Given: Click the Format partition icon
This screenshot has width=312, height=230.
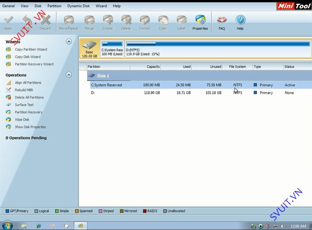Looking at the screenshot, I should (x=145, y=20).
